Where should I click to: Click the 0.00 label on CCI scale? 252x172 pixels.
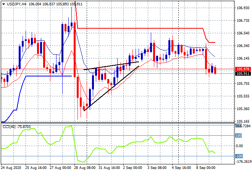pos(239,146)
